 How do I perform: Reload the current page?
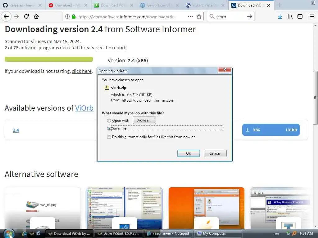click(x=26, y=17)
